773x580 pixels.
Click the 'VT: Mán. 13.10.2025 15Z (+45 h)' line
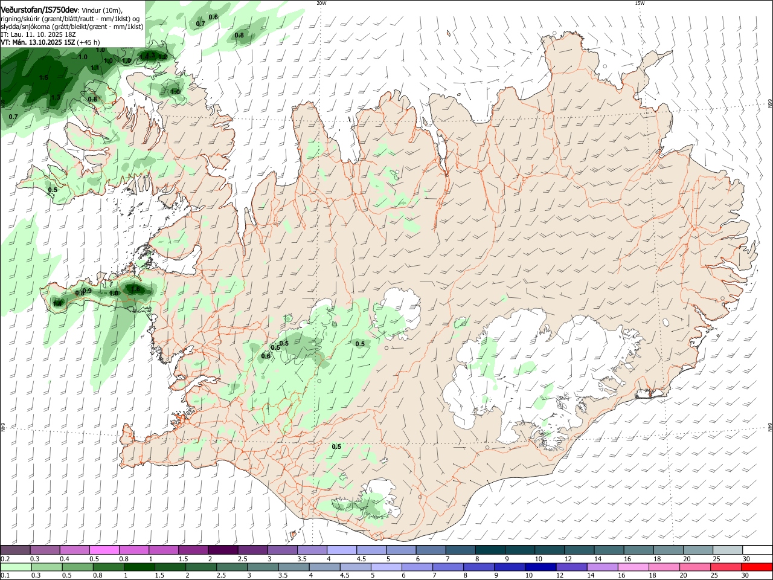pyautogui.click(x=50, y=42)
